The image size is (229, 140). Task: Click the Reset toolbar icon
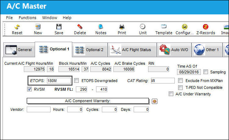click(x=17, y=27)
